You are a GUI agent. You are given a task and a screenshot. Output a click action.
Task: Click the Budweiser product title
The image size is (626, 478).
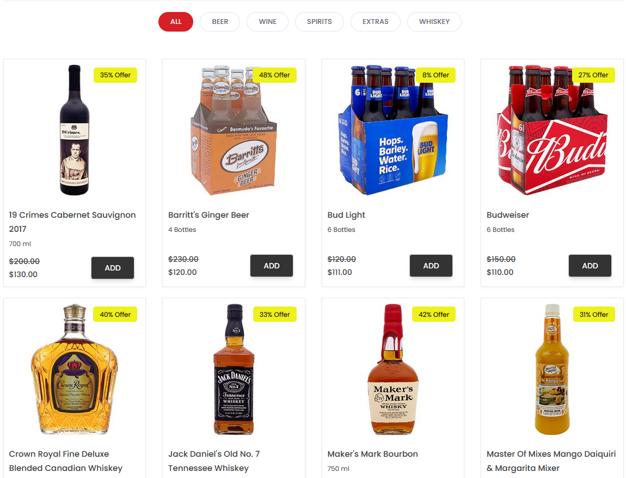pyautogui.click(x=507, y=215)
